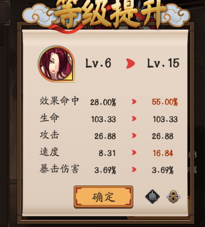205x227 pixels.
Task: Click the red arrow in 速度 row
Action: point(134,152)
